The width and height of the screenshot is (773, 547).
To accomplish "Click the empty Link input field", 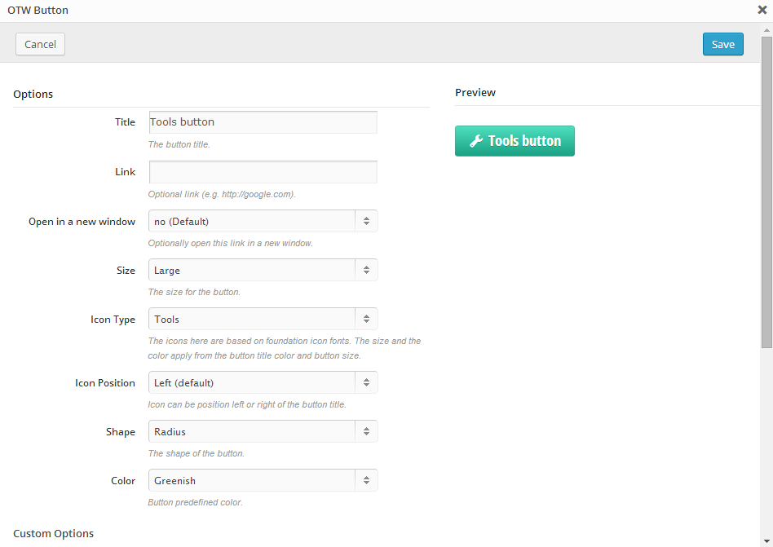I will coord(263,172).
